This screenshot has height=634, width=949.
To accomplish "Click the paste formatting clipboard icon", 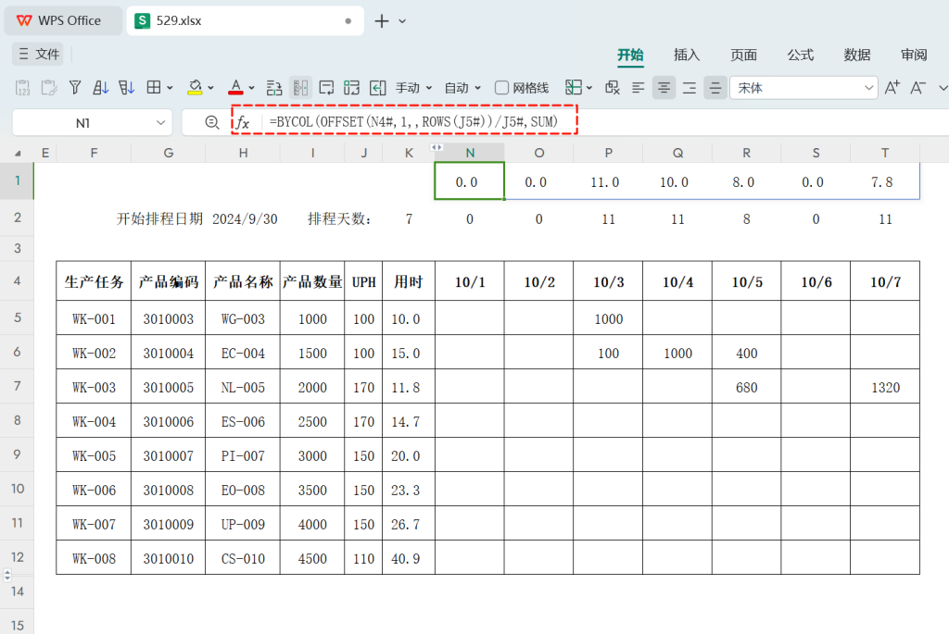I will point(49,88).
